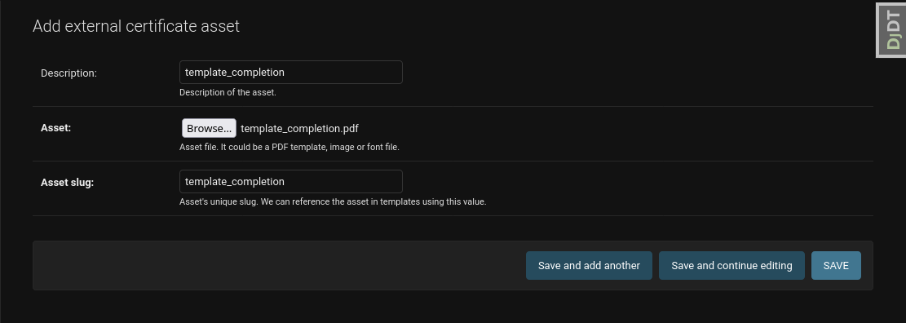Image resolution: width=906 pixels, height=323 pixels.
Task: Click the Browse file button
Action: point(209,128)
